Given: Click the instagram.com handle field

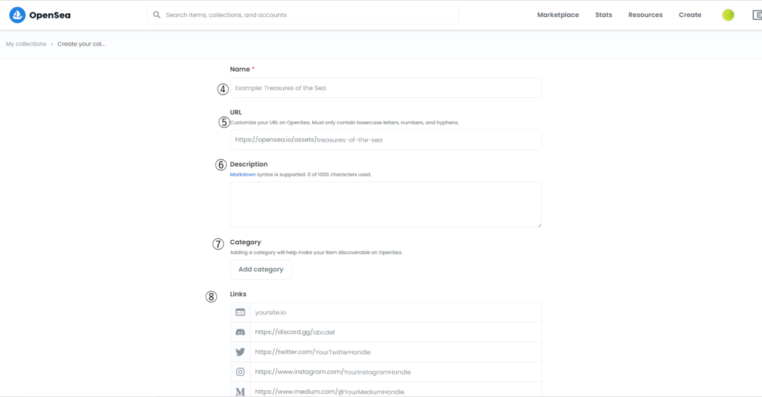Looking at the screenshot, I should pos(396,372).
